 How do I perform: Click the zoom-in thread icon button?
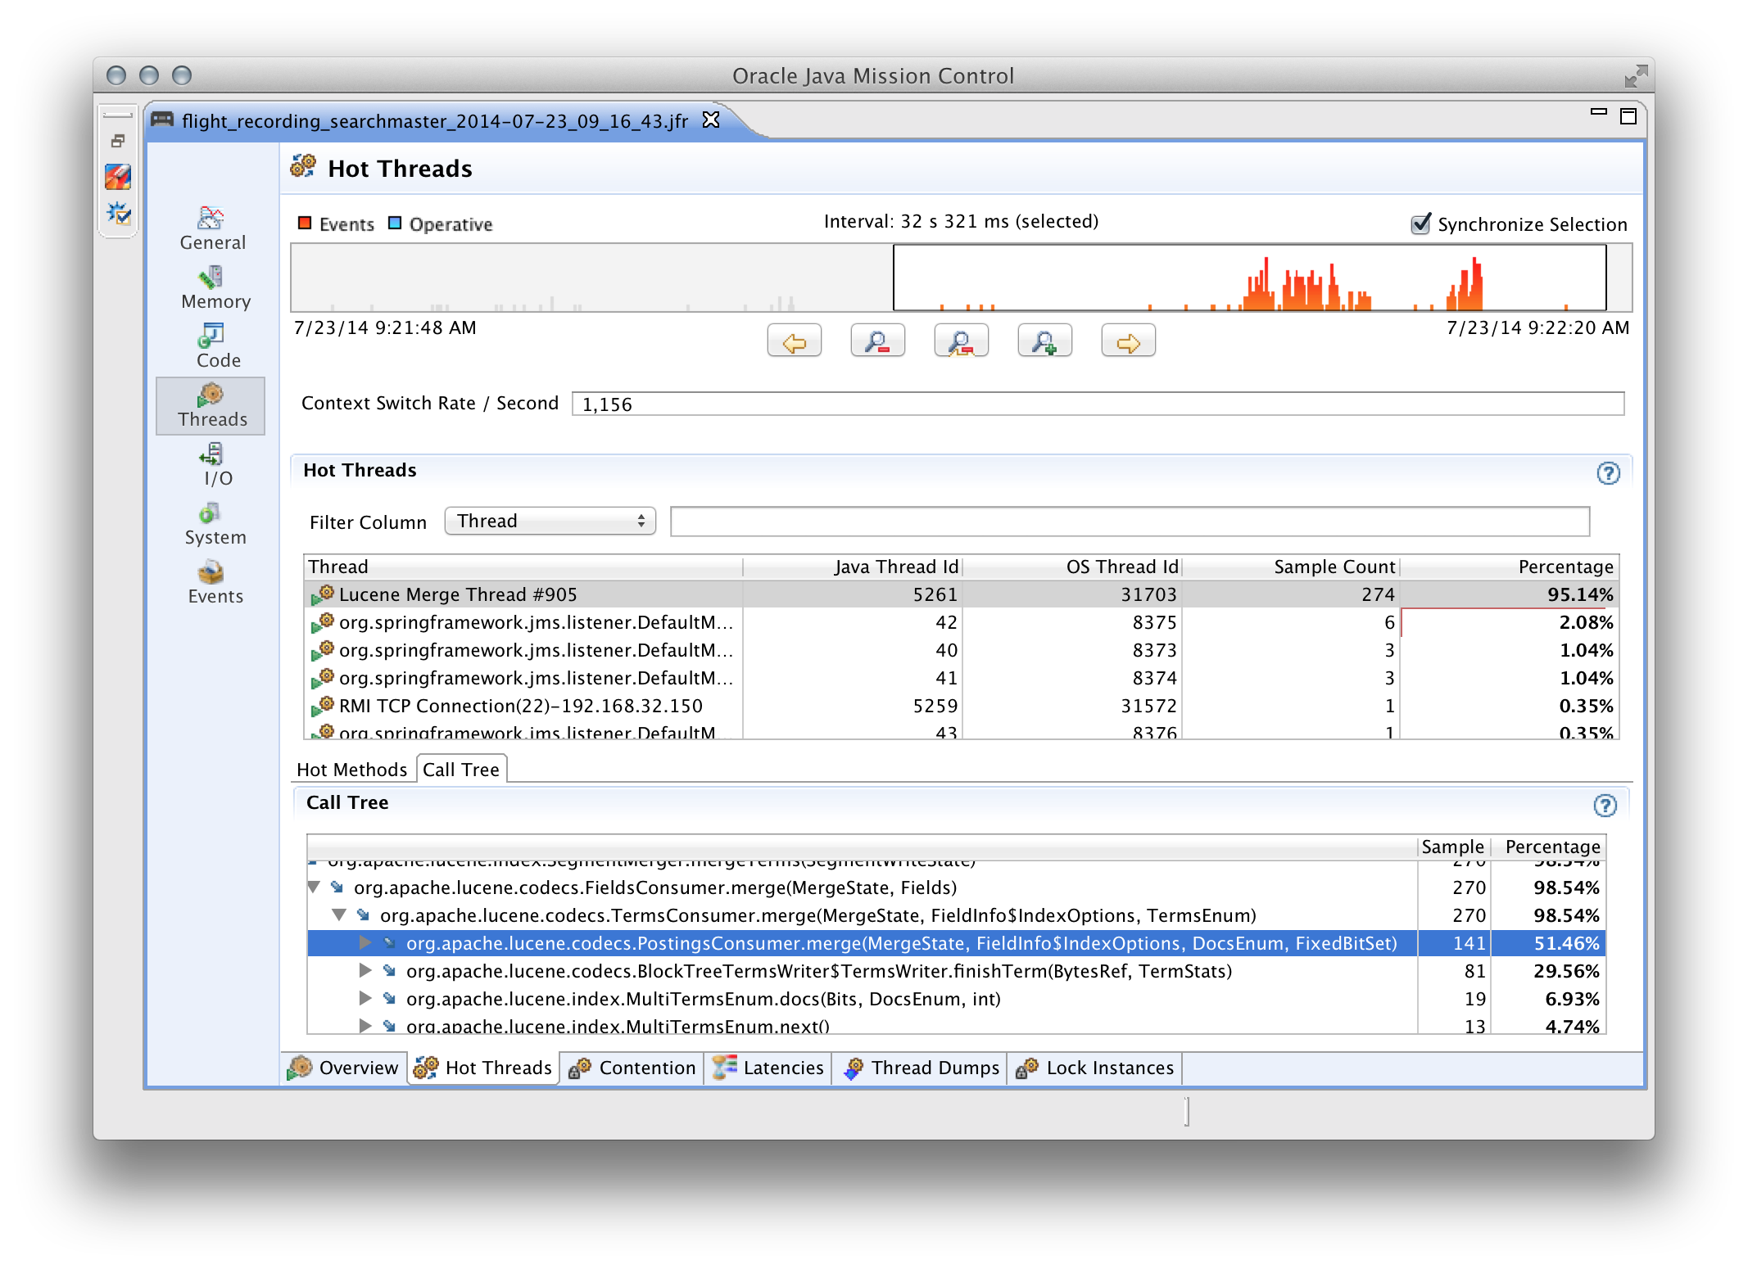coord(1044,341)
